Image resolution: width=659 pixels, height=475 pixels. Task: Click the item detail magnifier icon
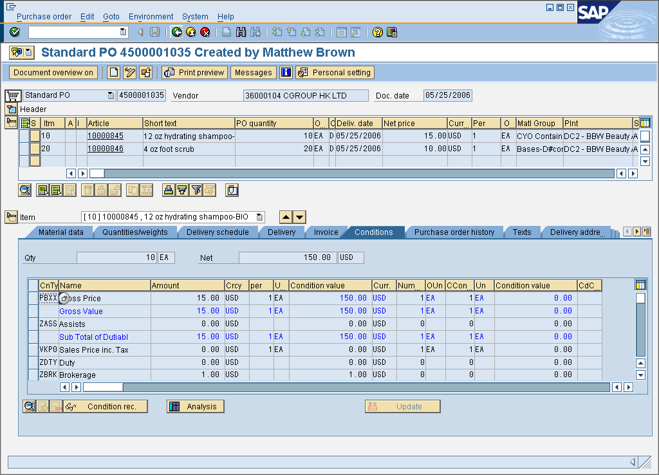[x=25, y=191]
